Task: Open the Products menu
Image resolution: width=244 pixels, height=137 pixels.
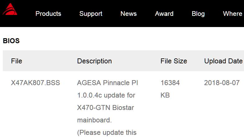Action: coord(48,14)
